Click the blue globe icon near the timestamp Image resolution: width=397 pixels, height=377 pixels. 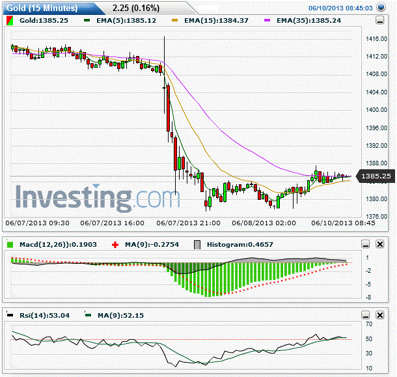381,8
